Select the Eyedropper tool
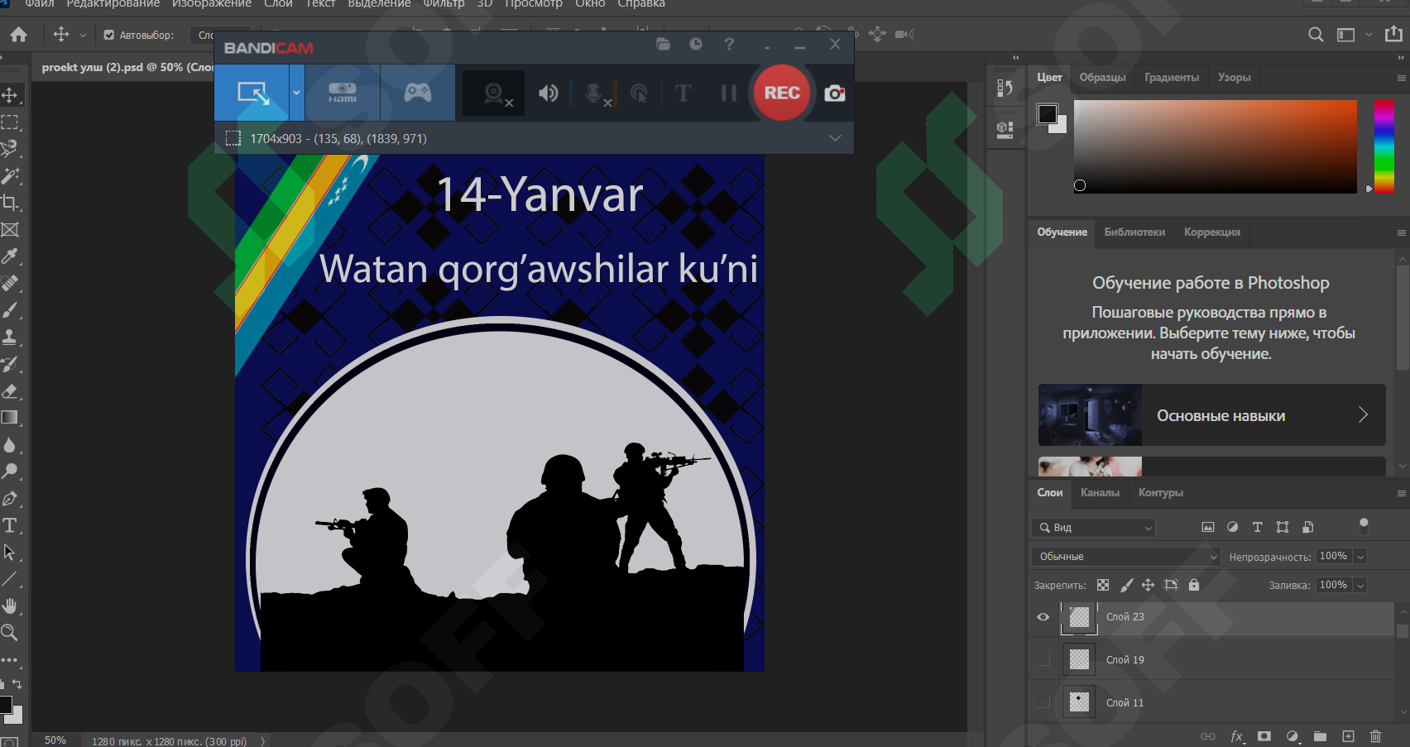 (x=10, y=256)
